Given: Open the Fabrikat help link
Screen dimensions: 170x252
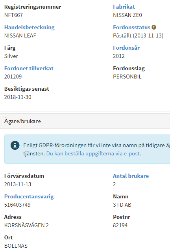Looking at the screenshot, I should tap(124, 7).
